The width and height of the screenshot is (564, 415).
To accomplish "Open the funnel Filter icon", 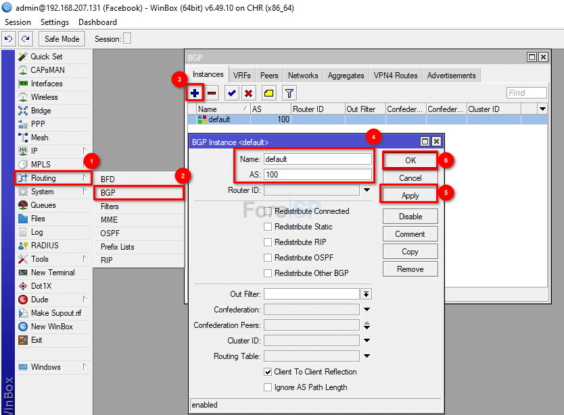I will pos(289,93).
